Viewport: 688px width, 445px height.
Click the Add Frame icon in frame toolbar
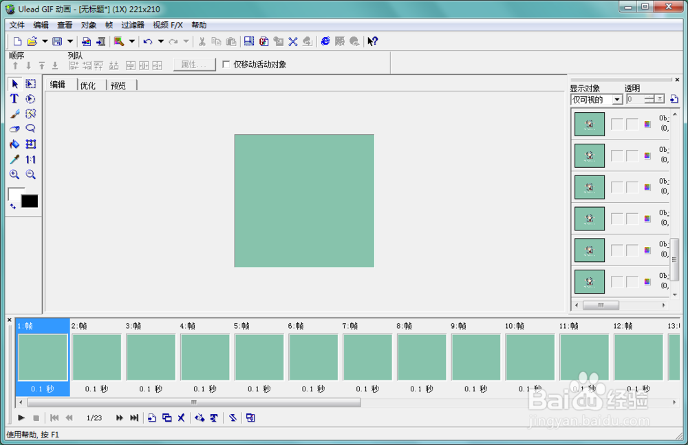coord(152,417)
